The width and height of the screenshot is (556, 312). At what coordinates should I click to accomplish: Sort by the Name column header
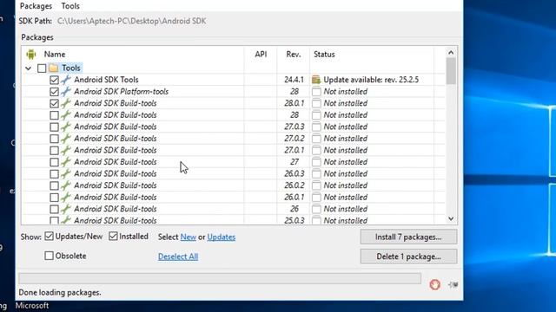55,55
